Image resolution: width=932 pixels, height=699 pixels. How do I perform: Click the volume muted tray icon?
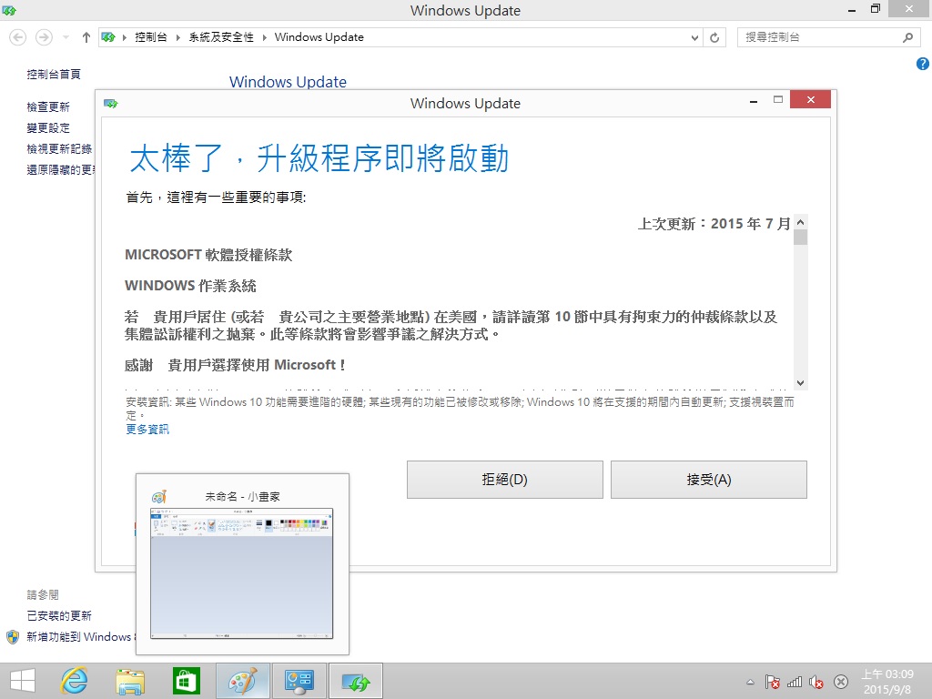[816, 682]
